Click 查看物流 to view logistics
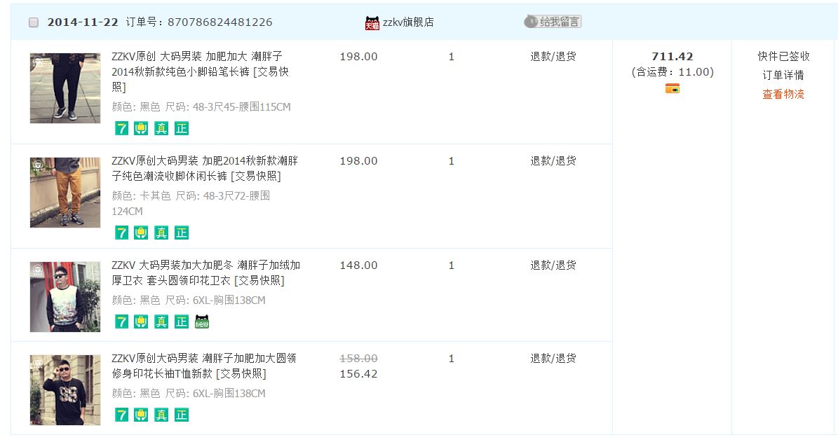Screen dimensions: 838x442 [x=783, y=94]
